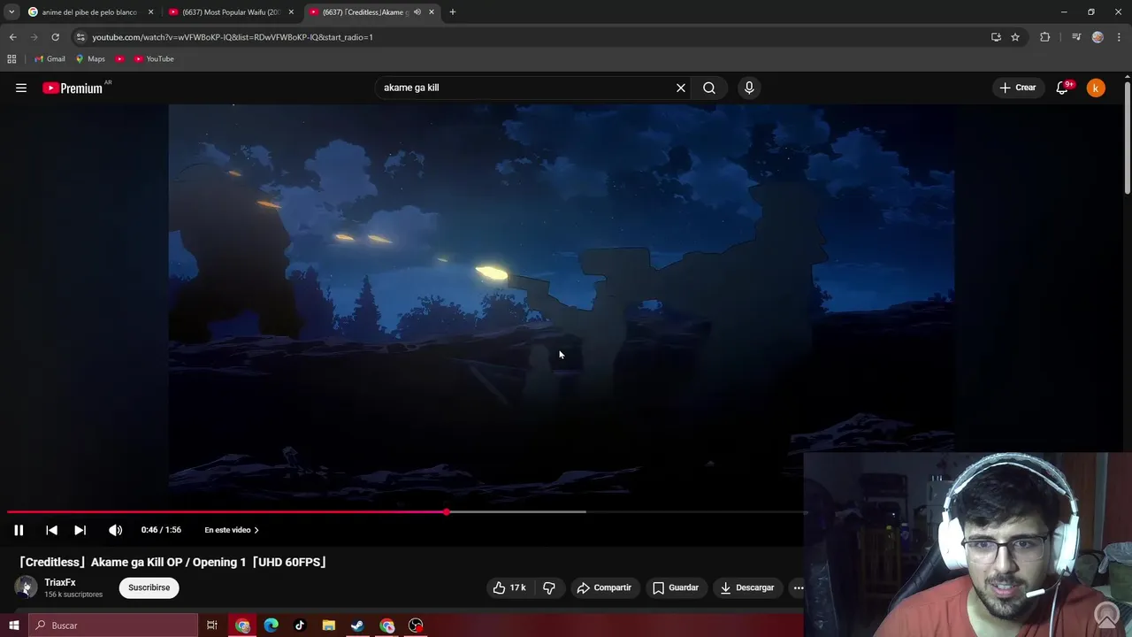Open the Chrome extensions puzzle icon

pyautogui.click(x=1045, y=37)
